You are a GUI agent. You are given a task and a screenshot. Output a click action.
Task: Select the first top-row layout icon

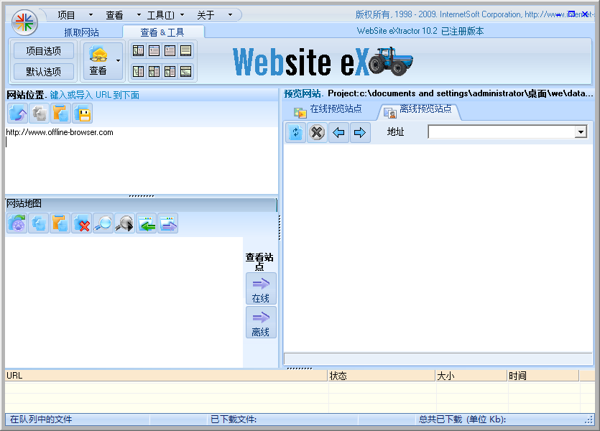[x=138, y=50]
